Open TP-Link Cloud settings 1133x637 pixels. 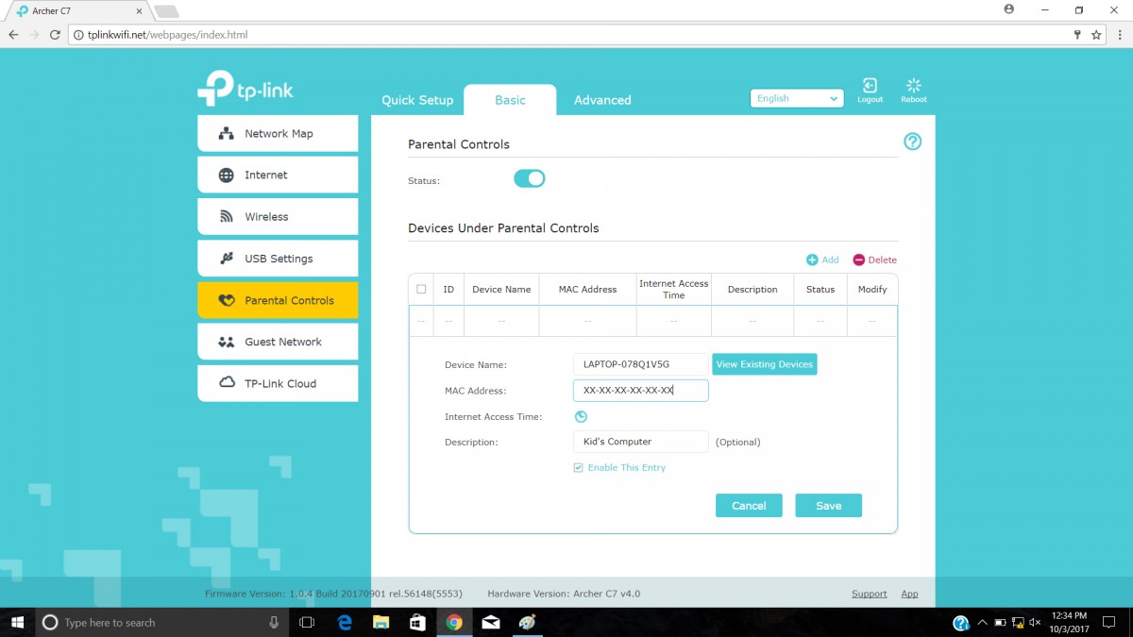(x=278, y=382)
